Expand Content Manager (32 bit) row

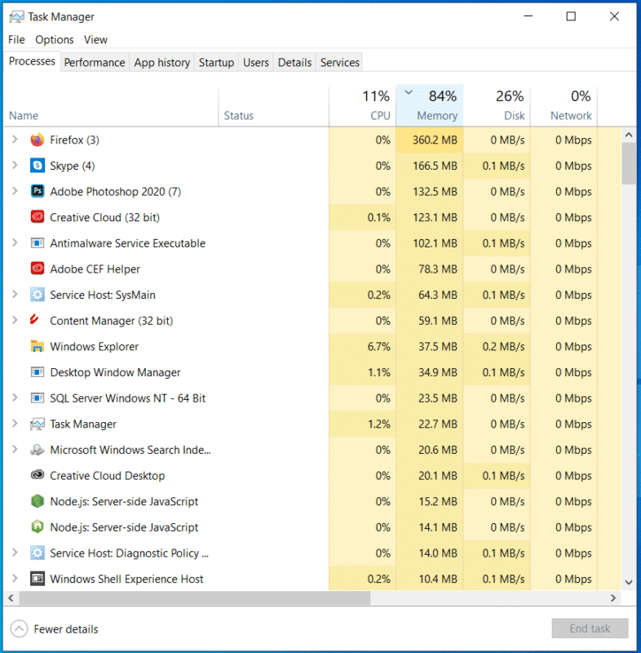pyautogui.click(x=15, y=320)
